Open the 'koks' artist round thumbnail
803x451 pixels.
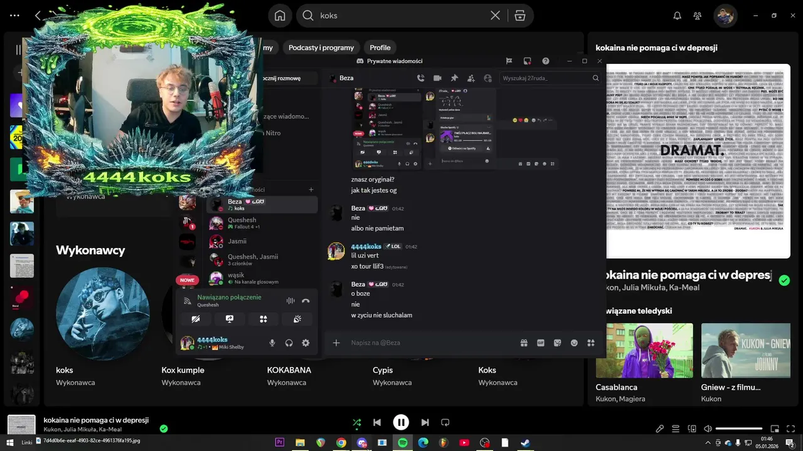[x=103, y=314]
